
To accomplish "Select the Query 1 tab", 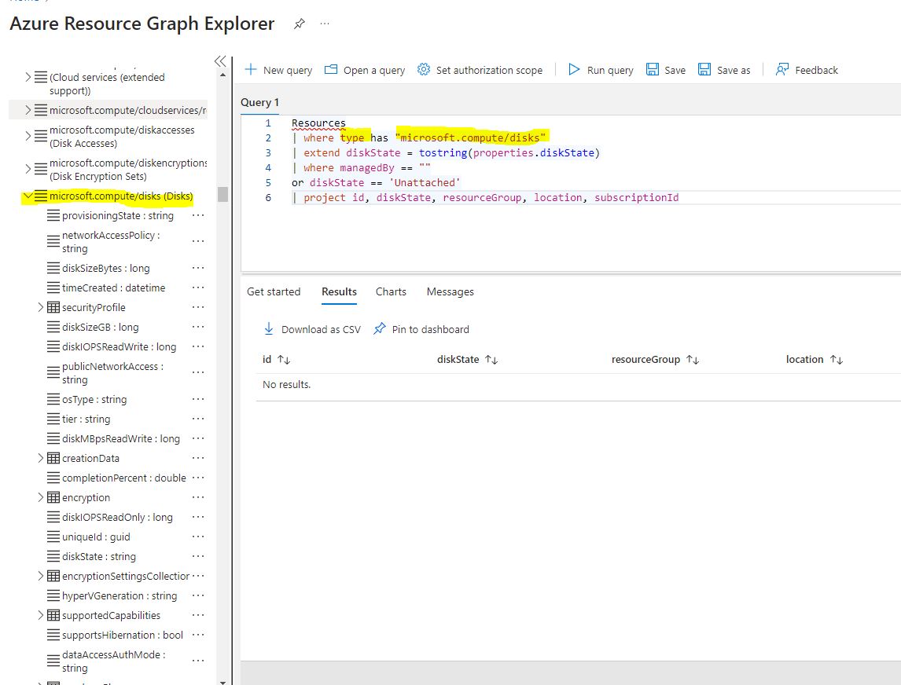I will pos(259,102).
